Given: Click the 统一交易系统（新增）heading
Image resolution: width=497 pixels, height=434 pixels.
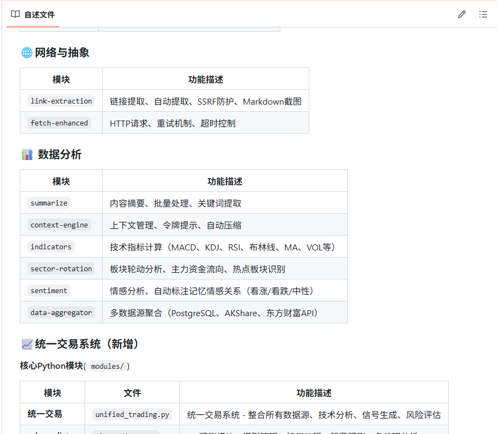Looking at the screenshot, I should 87,344.
